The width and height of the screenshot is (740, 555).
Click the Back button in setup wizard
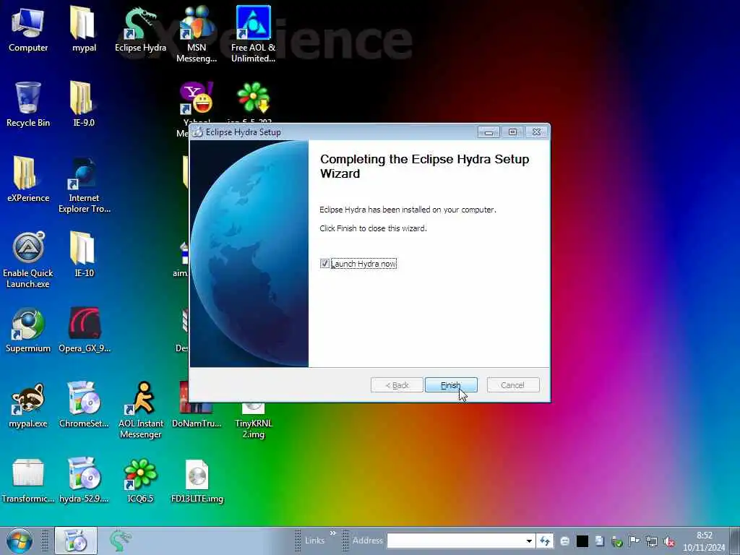(x=397, y=385)
